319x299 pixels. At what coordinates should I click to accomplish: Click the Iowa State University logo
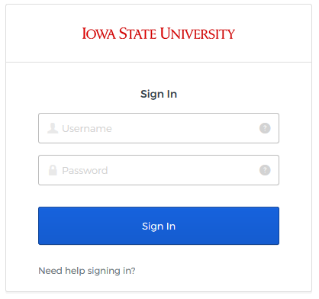click(x=158, y=34)
